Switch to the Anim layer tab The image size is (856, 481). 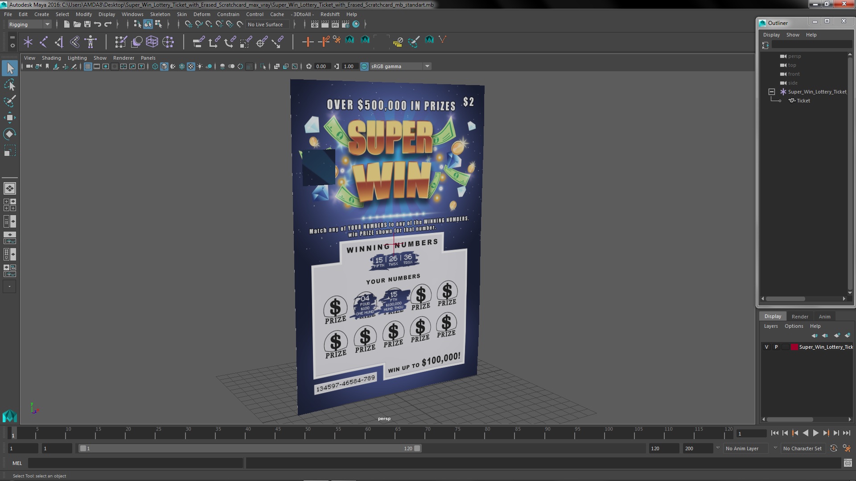[x=824, y=317]
